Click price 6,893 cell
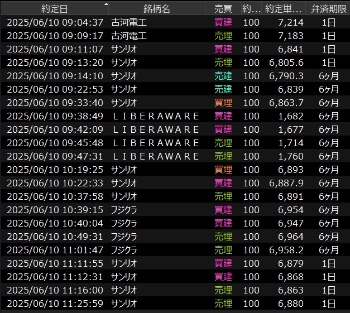The image size is (350, 313). (291, 170)
